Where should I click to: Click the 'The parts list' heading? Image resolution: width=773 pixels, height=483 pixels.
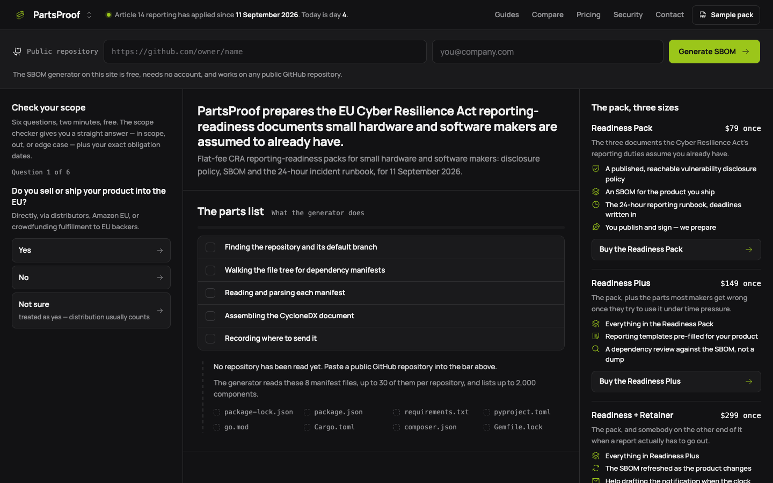[231, 211]
